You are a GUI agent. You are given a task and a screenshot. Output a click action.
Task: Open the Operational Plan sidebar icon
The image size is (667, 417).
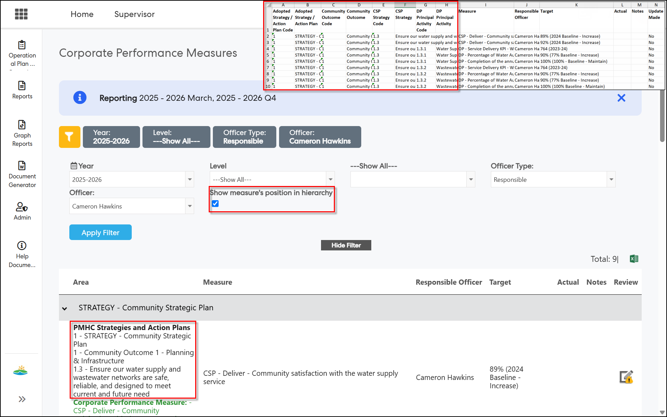tap(22, 45)
